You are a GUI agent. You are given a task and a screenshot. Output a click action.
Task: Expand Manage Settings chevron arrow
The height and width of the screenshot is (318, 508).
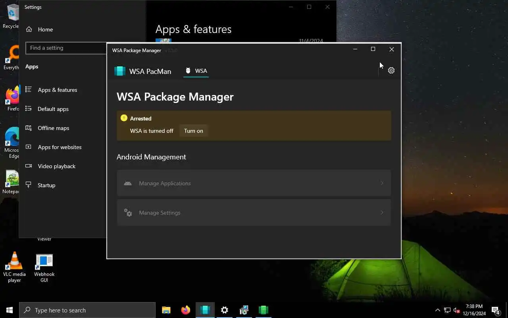point(382,213)
